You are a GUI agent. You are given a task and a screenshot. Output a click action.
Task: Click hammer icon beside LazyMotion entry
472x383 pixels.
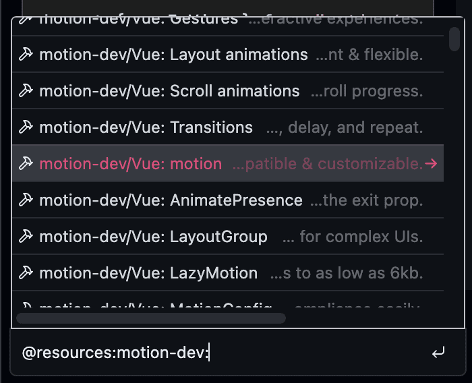26,273
